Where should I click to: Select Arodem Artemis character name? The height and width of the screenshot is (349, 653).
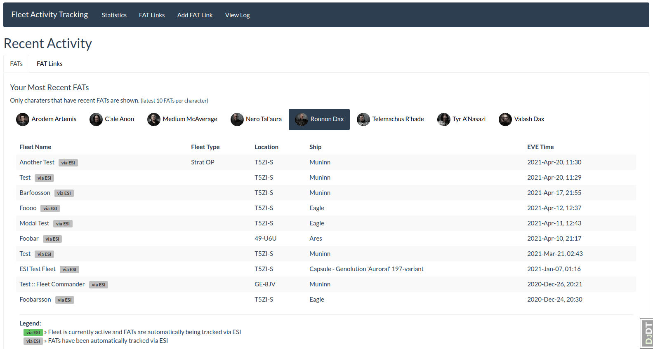[x=54, y=119]
